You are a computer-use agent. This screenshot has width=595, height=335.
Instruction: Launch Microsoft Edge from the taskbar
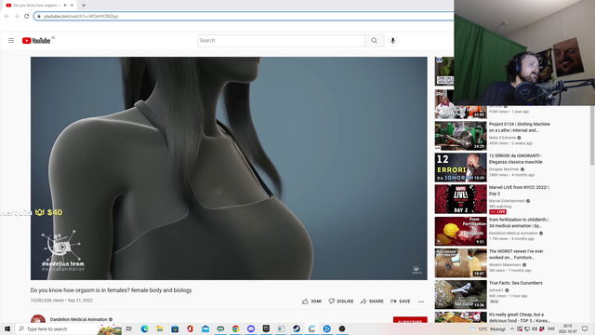145,328
